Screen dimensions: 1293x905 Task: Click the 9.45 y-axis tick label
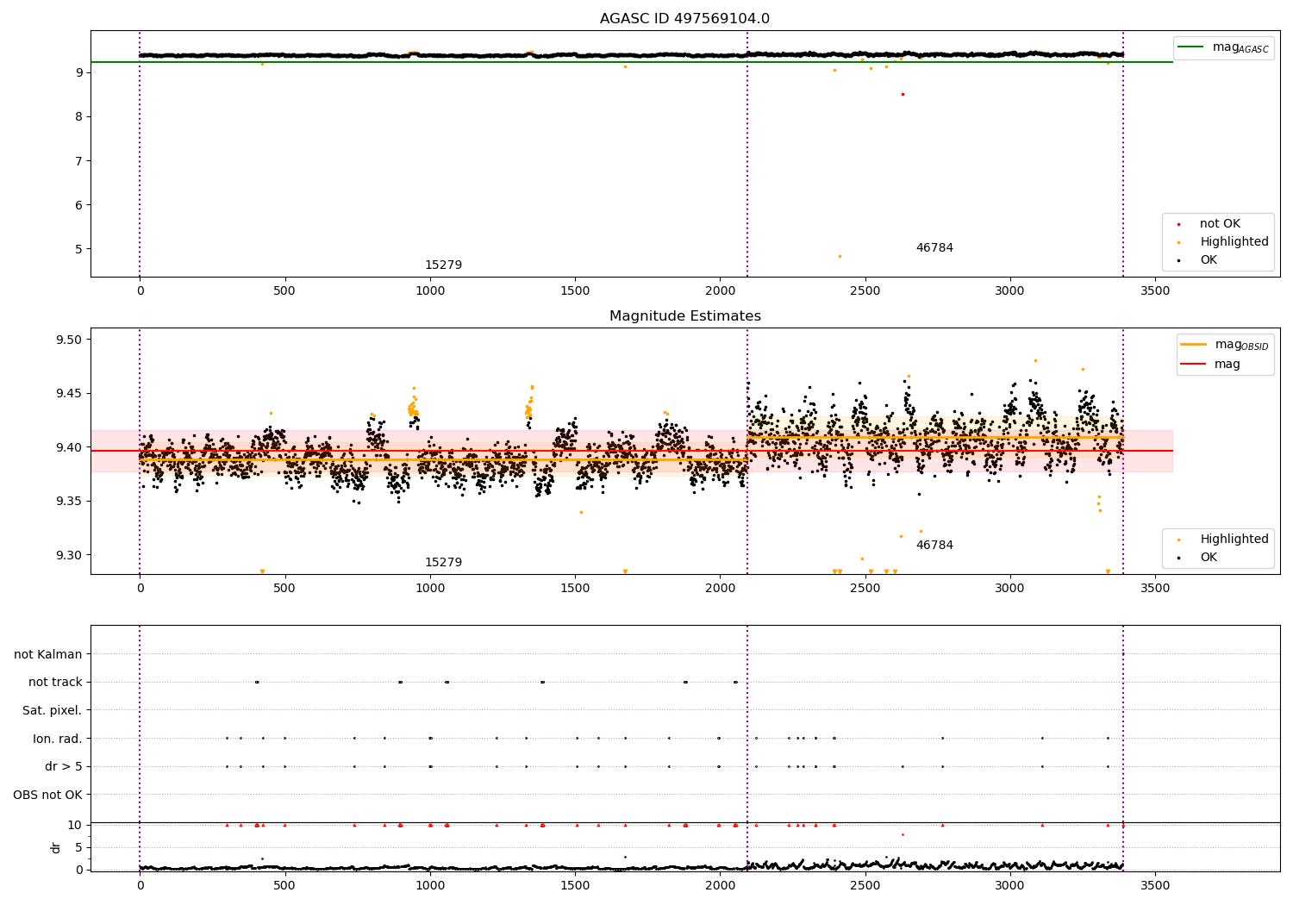(67, 394)
